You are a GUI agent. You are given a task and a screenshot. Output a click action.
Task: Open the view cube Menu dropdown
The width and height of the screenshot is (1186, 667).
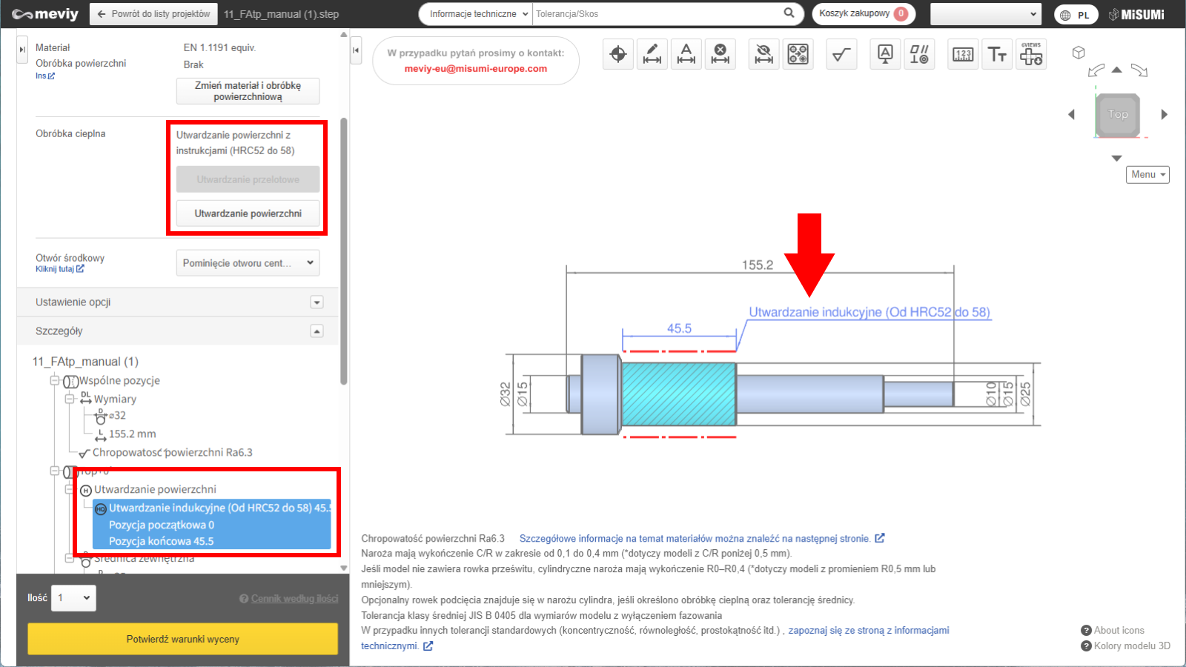tap(1147, 175)
